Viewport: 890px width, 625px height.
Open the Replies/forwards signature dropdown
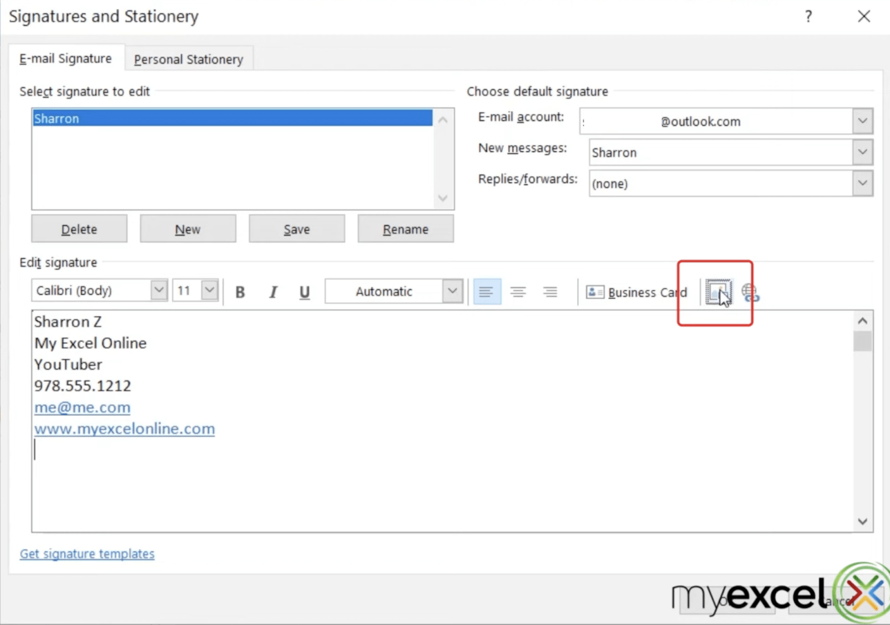862,183
